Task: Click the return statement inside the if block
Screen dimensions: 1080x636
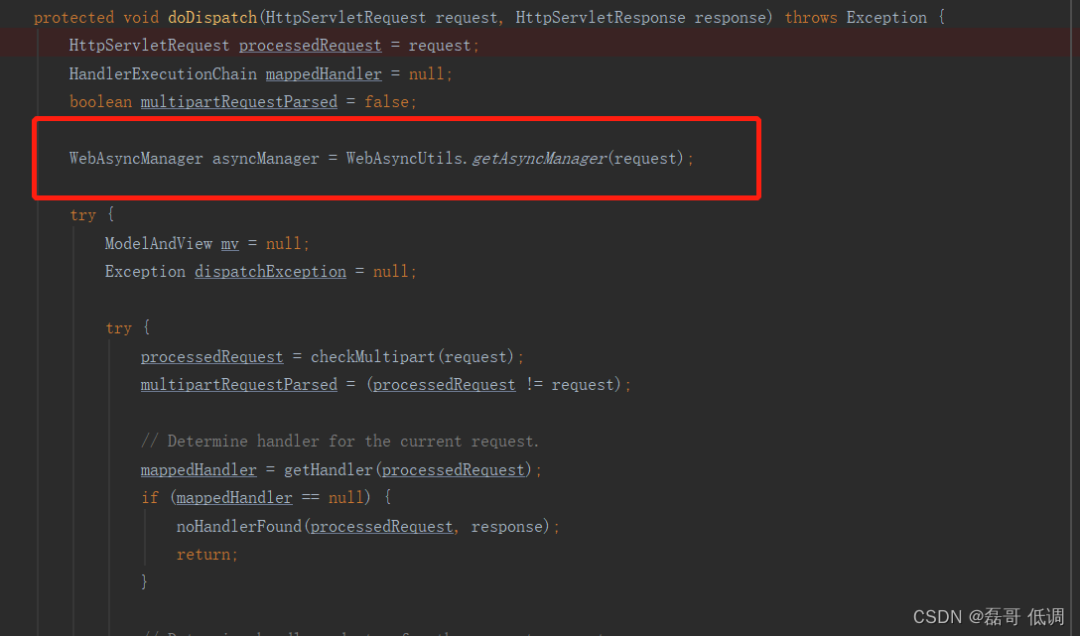Action: (205, 554)
